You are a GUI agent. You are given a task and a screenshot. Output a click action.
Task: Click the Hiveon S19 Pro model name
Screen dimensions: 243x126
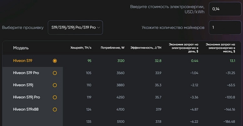[x=26, y=73]
